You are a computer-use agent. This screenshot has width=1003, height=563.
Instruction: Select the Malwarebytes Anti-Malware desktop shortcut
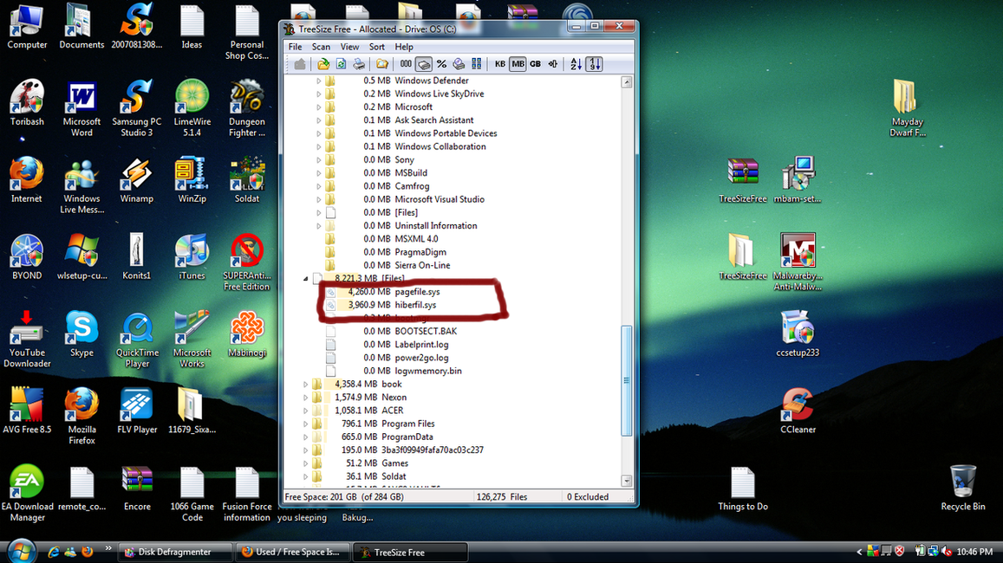coord(798,262)
